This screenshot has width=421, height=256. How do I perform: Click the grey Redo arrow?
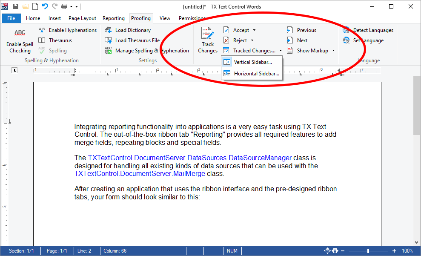(54, 6)
